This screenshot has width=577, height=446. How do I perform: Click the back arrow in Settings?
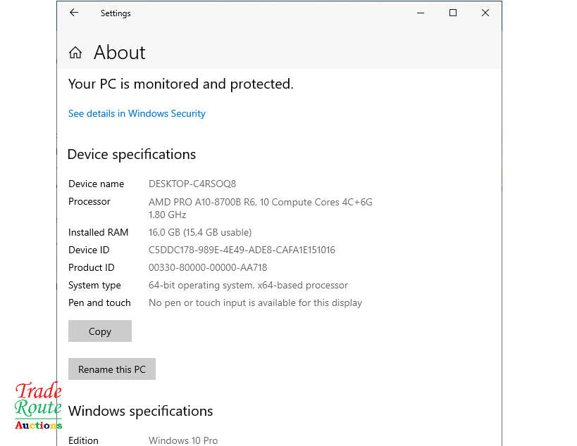(74, 13)
